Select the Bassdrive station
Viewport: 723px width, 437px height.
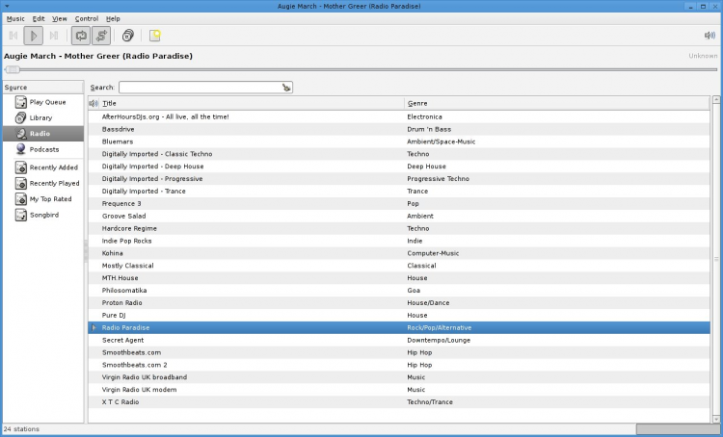[x=118, y=129]
